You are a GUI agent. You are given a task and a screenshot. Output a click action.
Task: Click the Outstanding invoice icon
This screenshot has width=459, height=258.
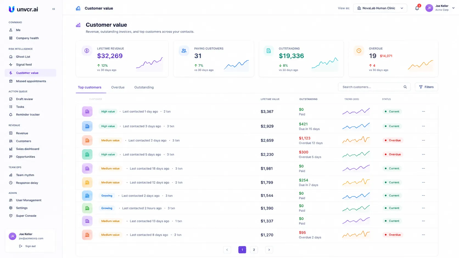point(269,51)
